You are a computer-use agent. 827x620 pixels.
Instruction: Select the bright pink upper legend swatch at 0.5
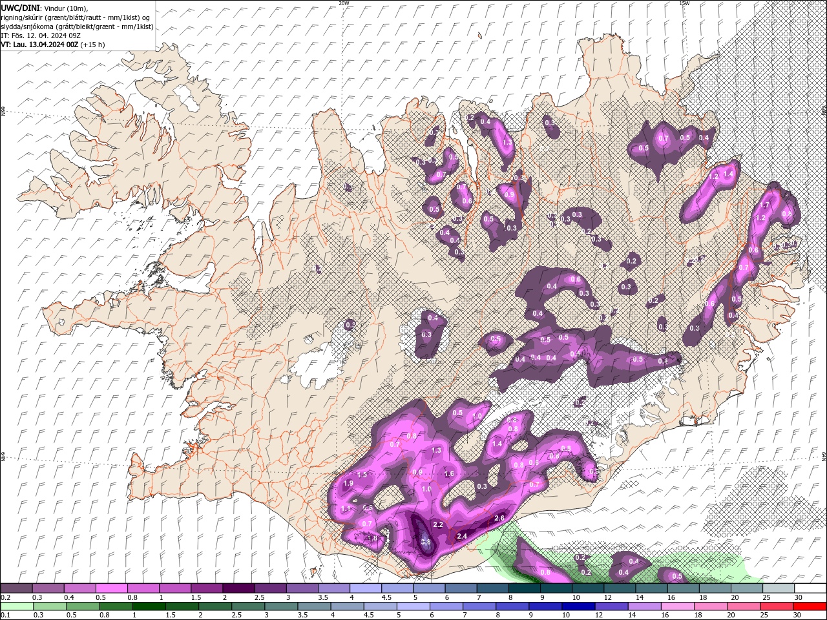coord(111,588)
